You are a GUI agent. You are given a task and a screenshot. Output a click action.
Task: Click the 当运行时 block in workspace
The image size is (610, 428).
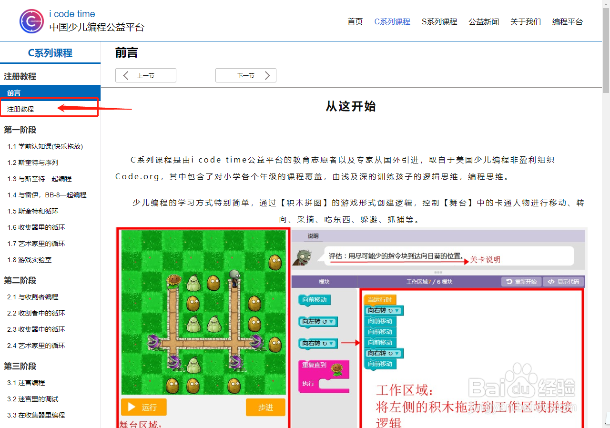380,300
